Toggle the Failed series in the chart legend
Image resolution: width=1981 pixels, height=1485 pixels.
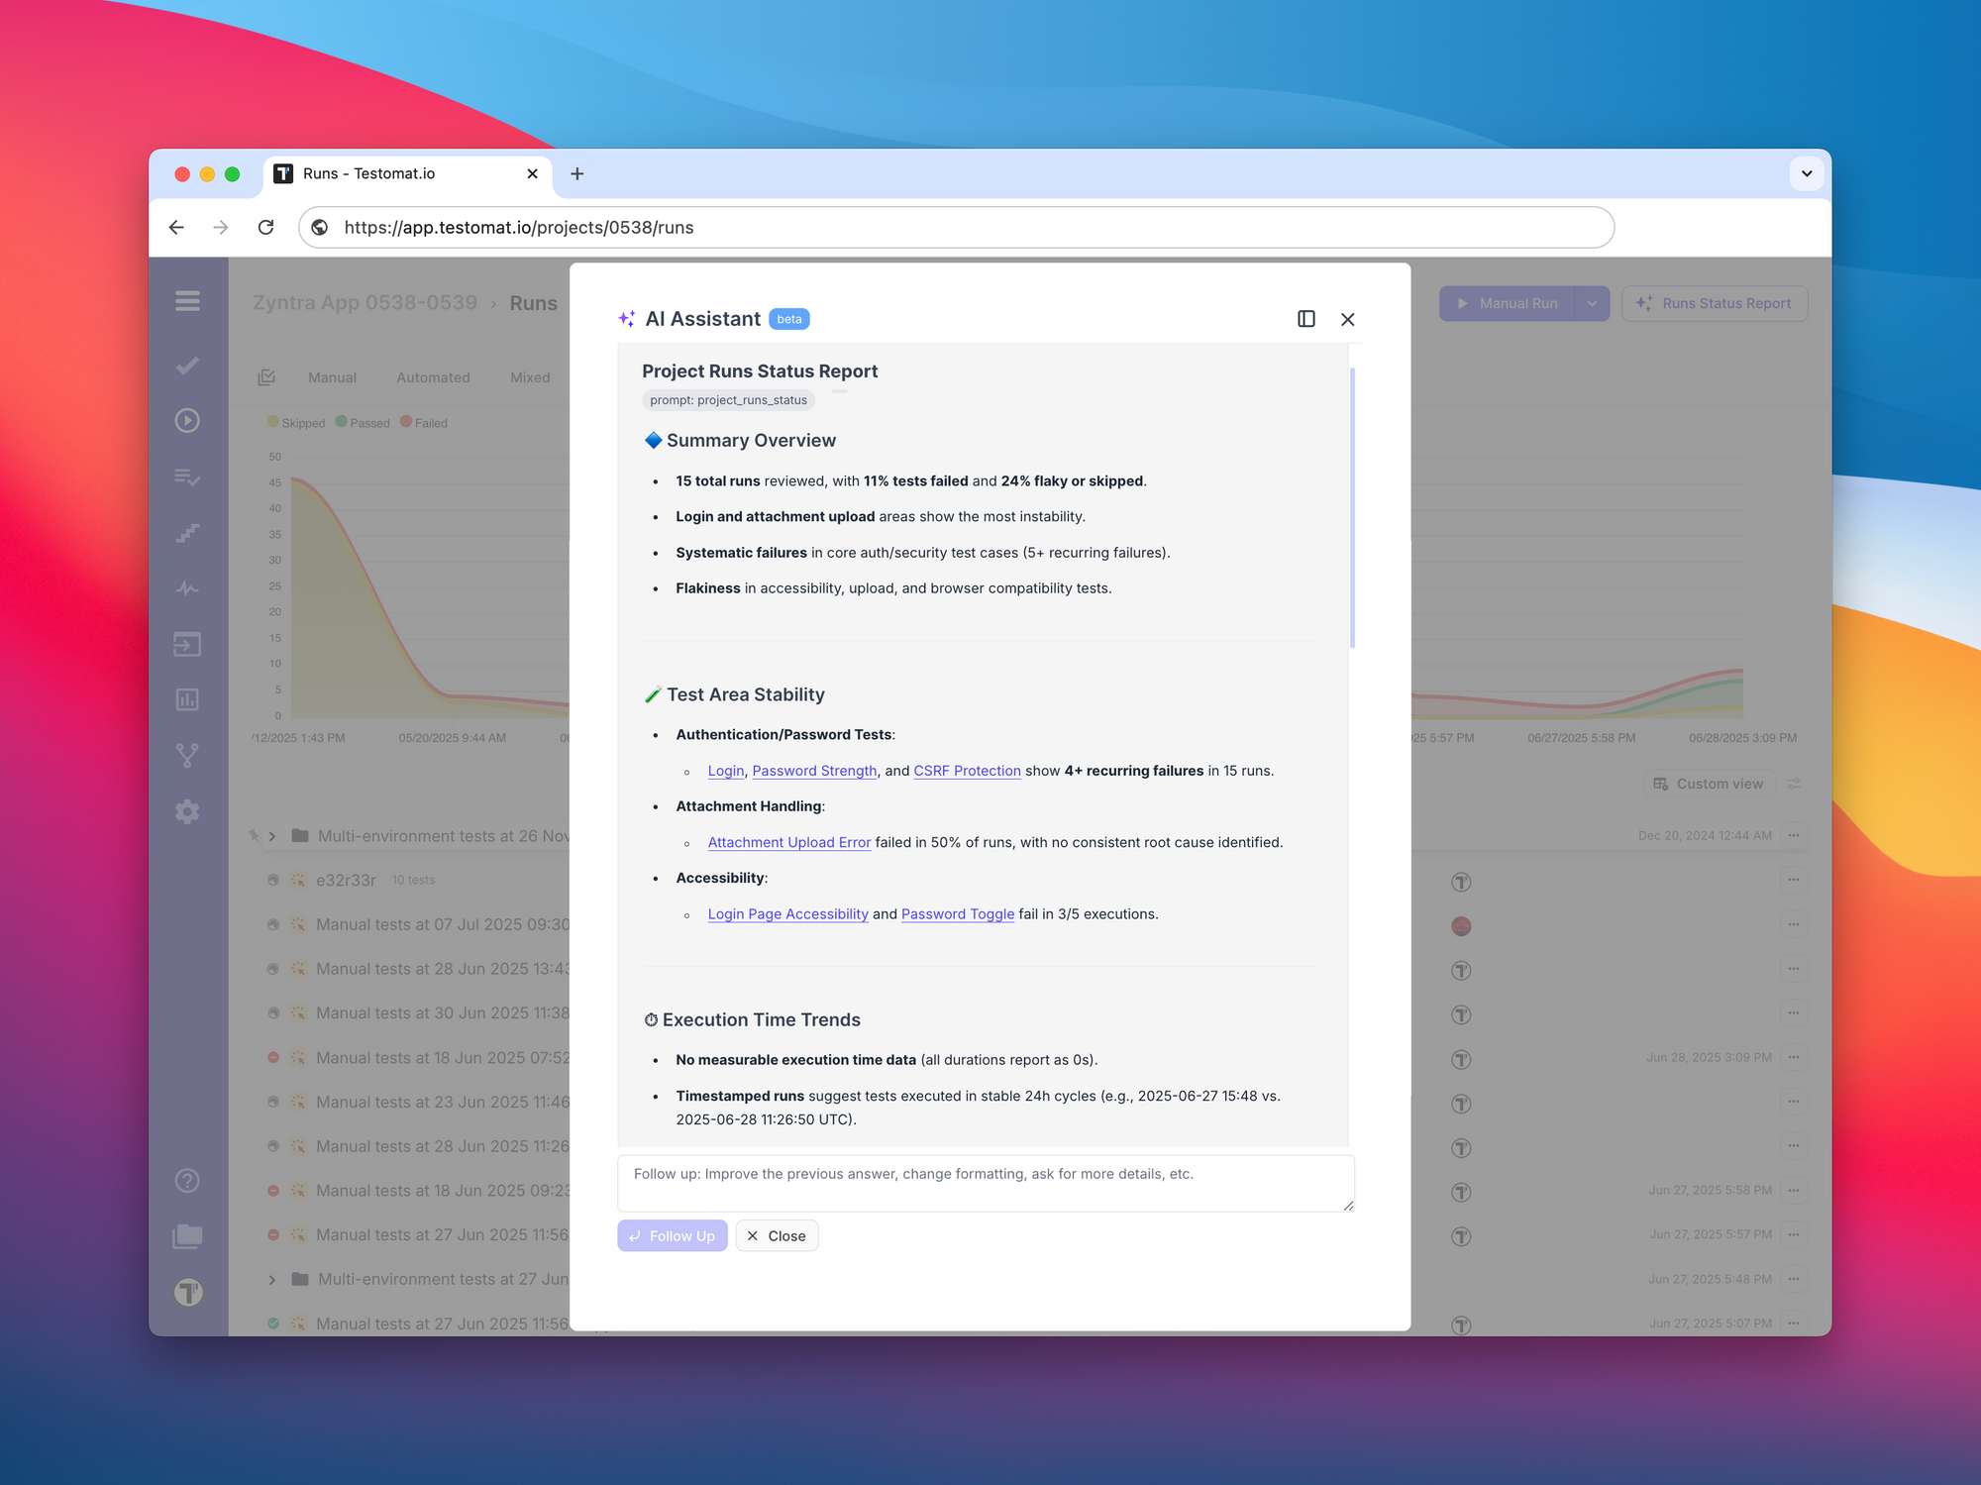[424, 423]
